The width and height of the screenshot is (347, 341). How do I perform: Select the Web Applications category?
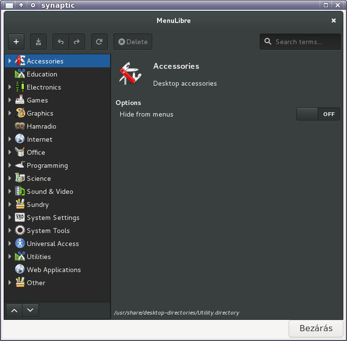tap(57, 269)
